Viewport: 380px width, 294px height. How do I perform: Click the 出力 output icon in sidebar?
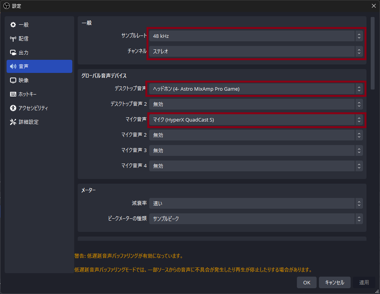13,52
